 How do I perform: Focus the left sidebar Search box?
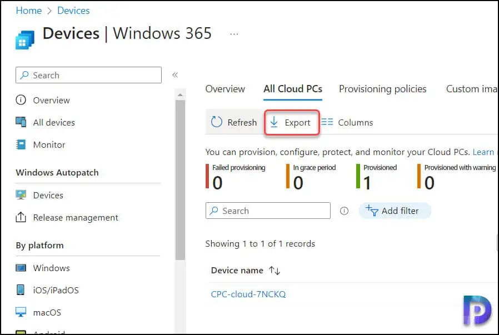click(x=88, y=75)
